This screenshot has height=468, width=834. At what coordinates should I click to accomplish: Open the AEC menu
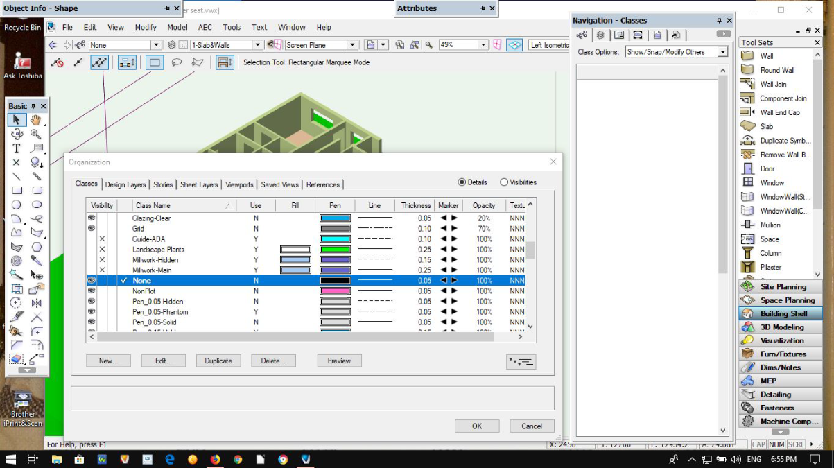coord(205,28)
